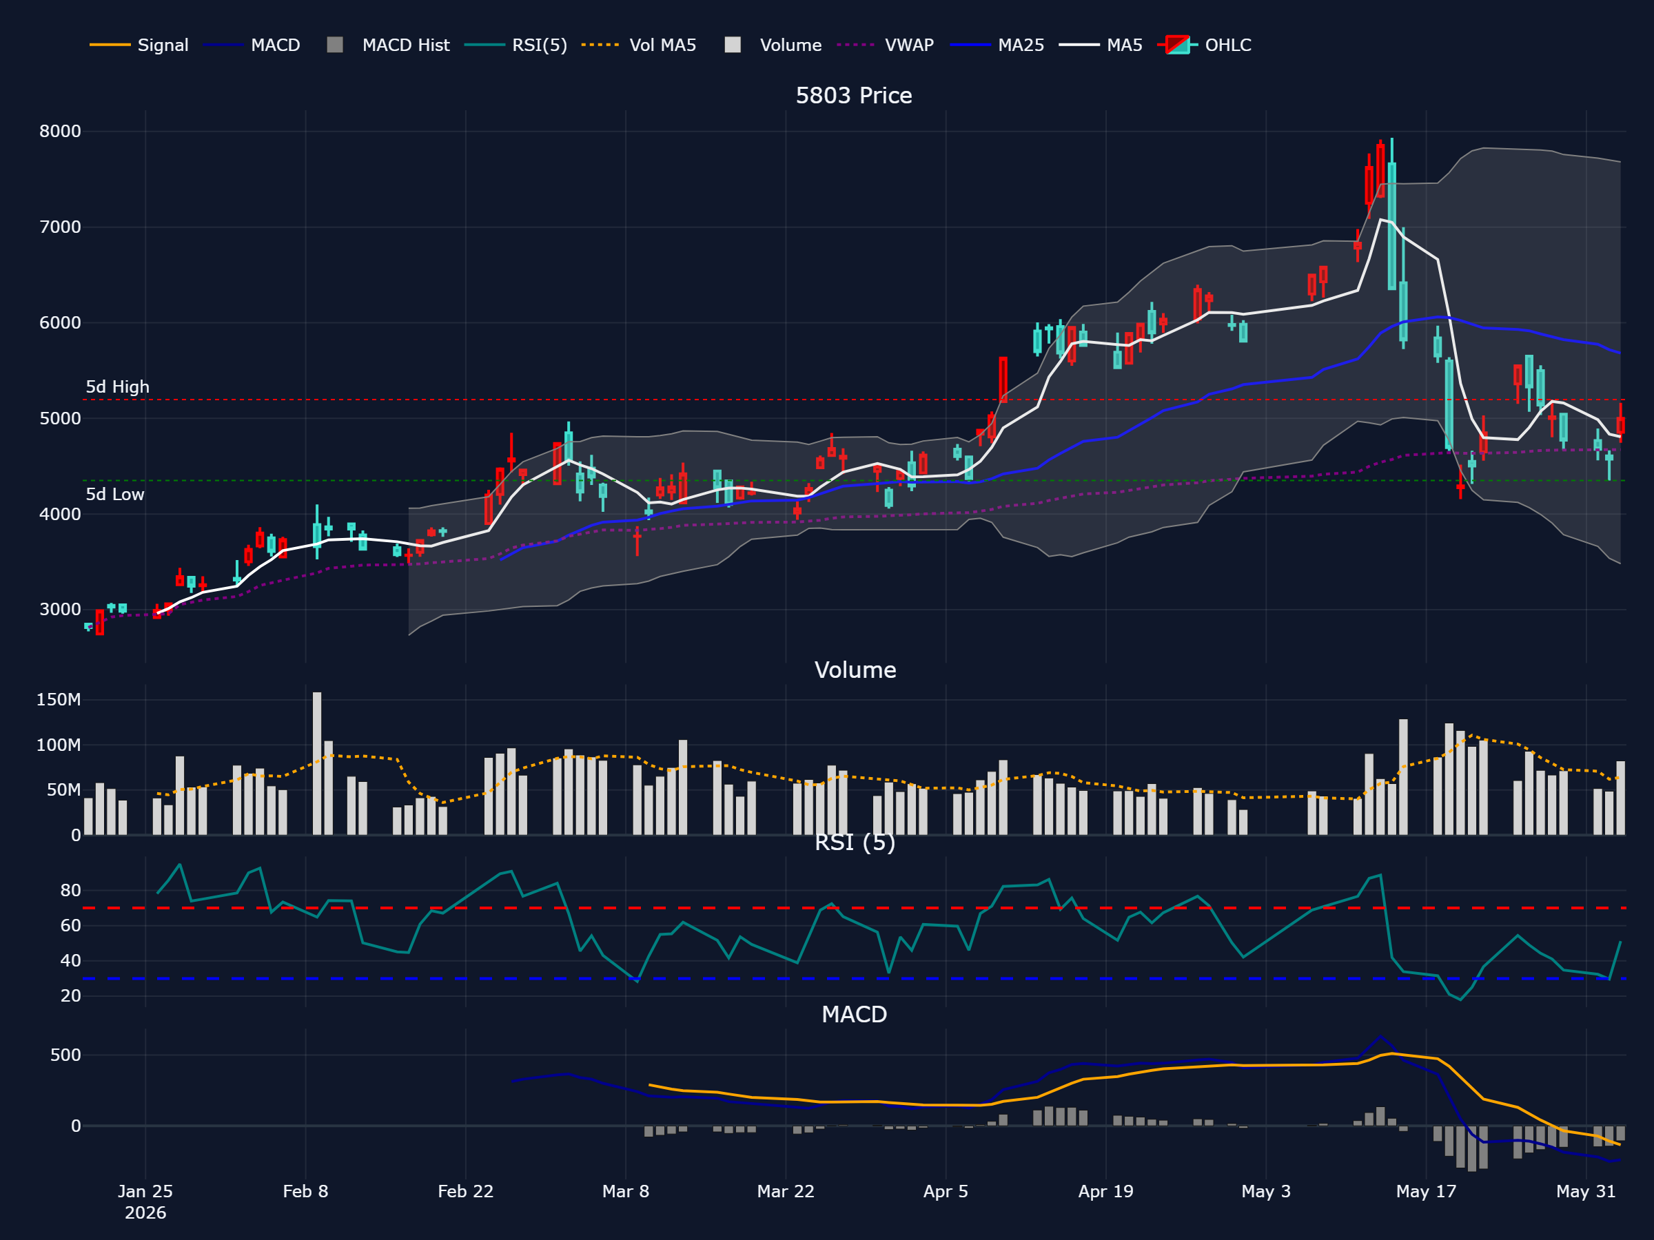Toggle the Signal legend entry
Screen dimensions: 1654x1240
click(139, 45)
